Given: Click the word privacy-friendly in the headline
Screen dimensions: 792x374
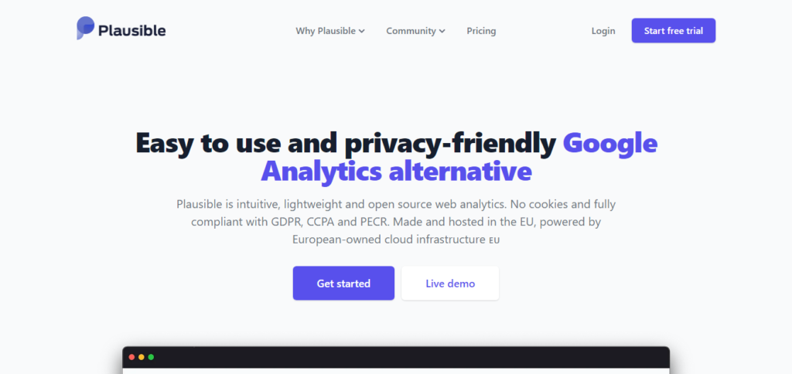Looking at the screenshot, I should [451, 144].
